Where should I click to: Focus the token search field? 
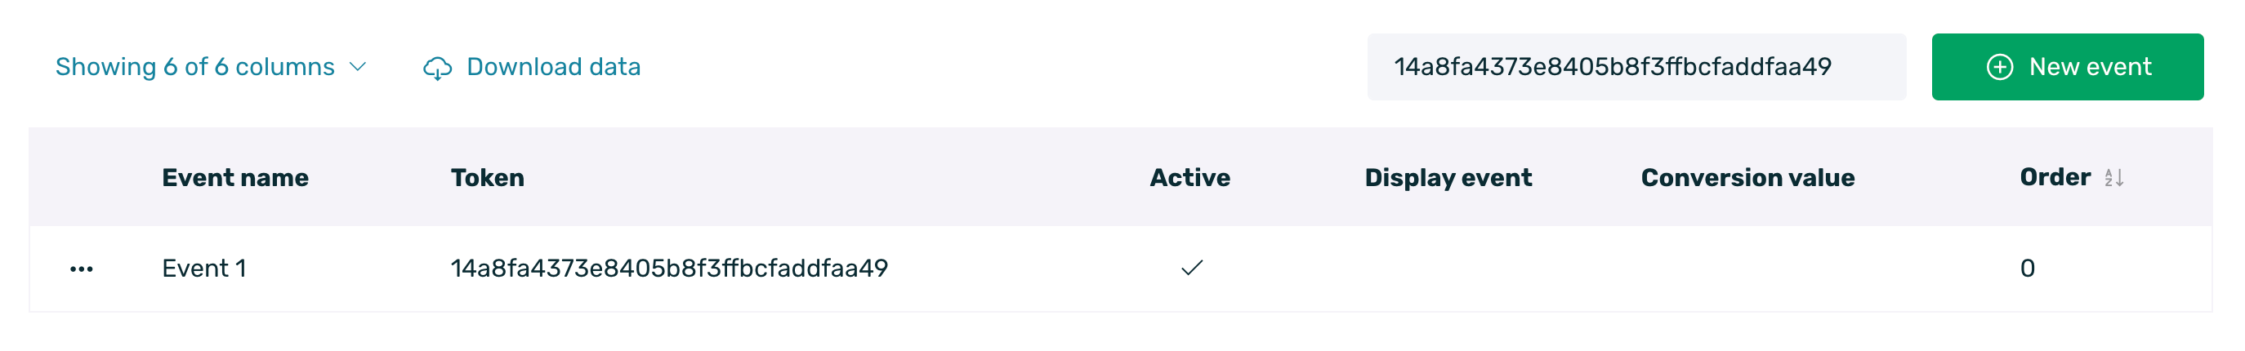[1636, 67]
